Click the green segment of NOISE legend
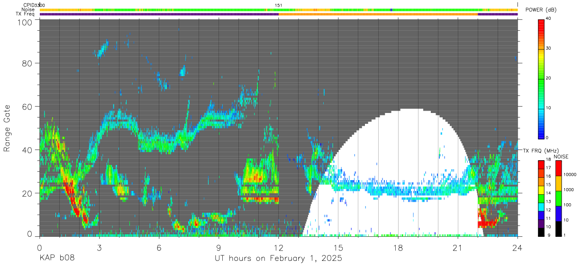Image resolution: width=582 pixels, height=268 pixels. coord(558,198)
